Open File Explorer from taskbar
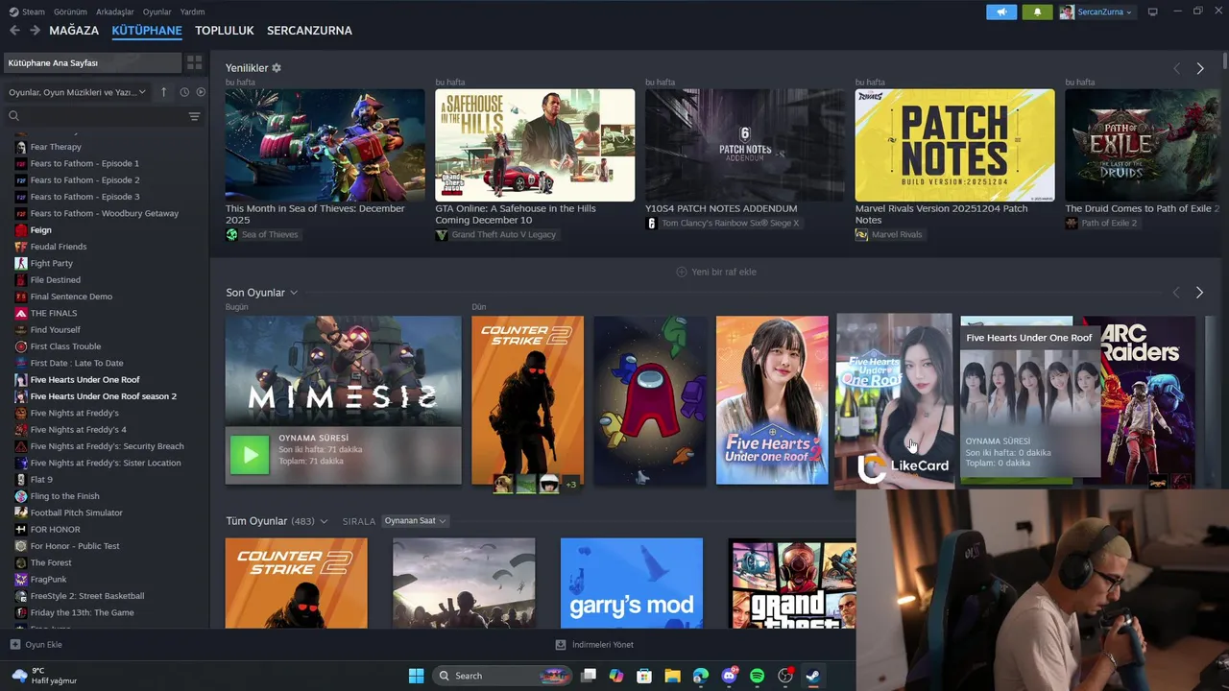Screen dimensions: 1229x691 672,676
